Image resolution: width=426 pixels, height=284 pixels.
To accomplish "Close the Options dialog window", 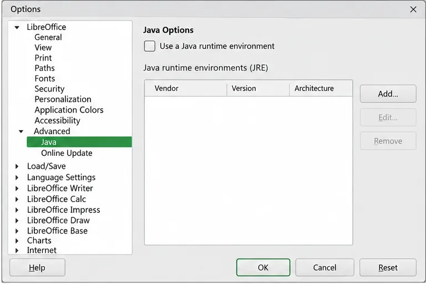I will (413, 9).
